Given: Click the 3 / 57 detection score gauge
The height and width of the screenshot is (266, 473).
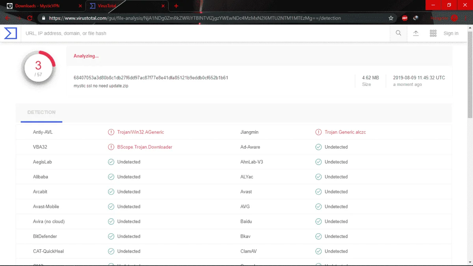Looking at the screenshot, I should pyautogui.click(x=38, y=68).
